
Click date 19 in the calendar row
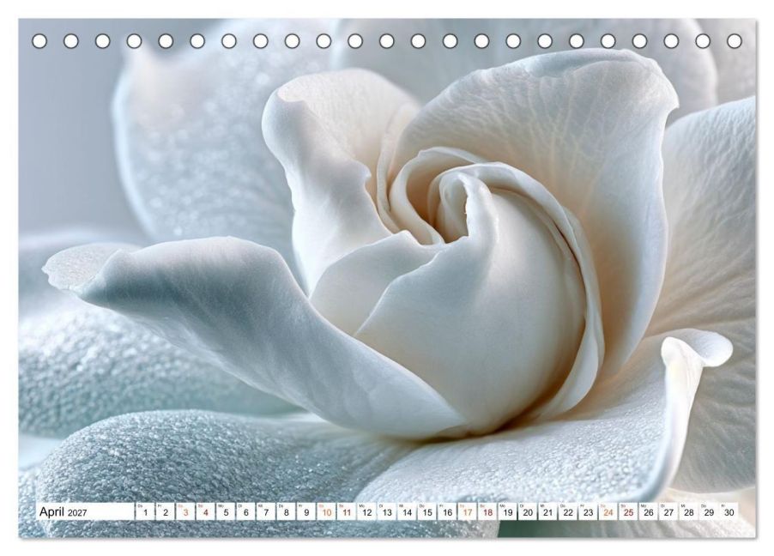click(508, 511)
